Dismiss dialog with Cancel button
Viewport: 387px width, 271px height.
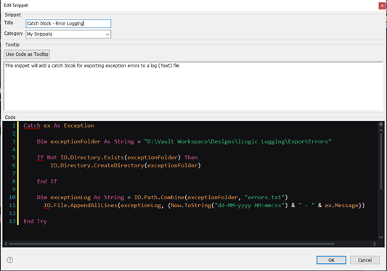364,260
